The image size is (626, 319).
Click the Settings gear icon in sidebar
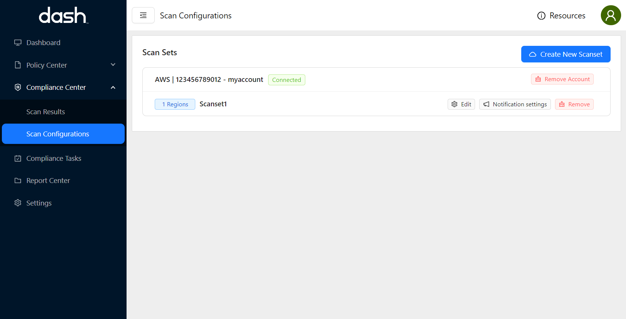(x=18, y=203)
